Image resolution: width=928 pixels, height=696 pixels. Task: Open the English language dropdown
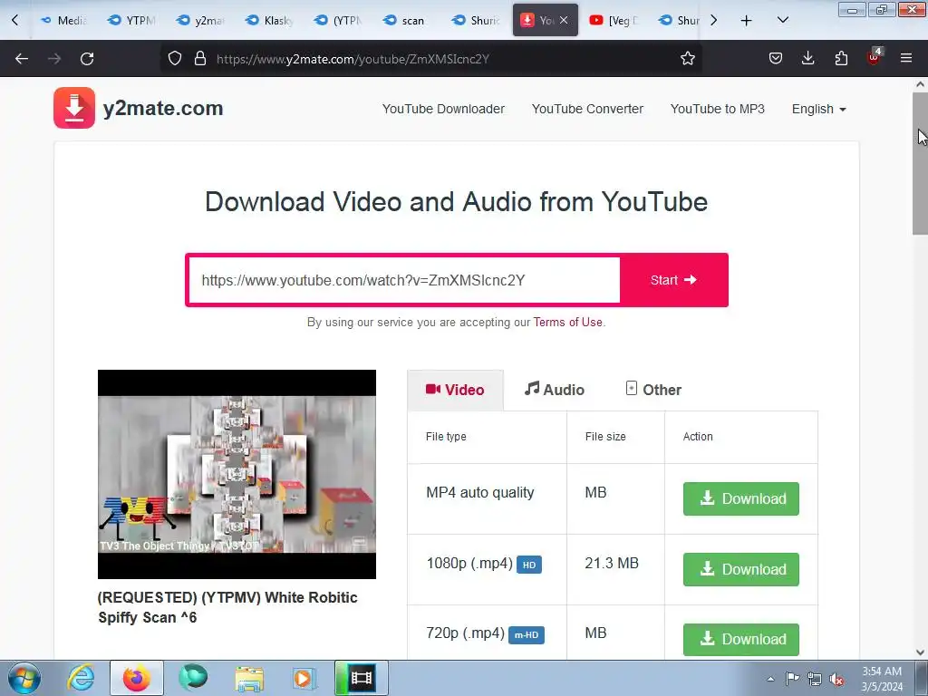(x=818, y=109)
